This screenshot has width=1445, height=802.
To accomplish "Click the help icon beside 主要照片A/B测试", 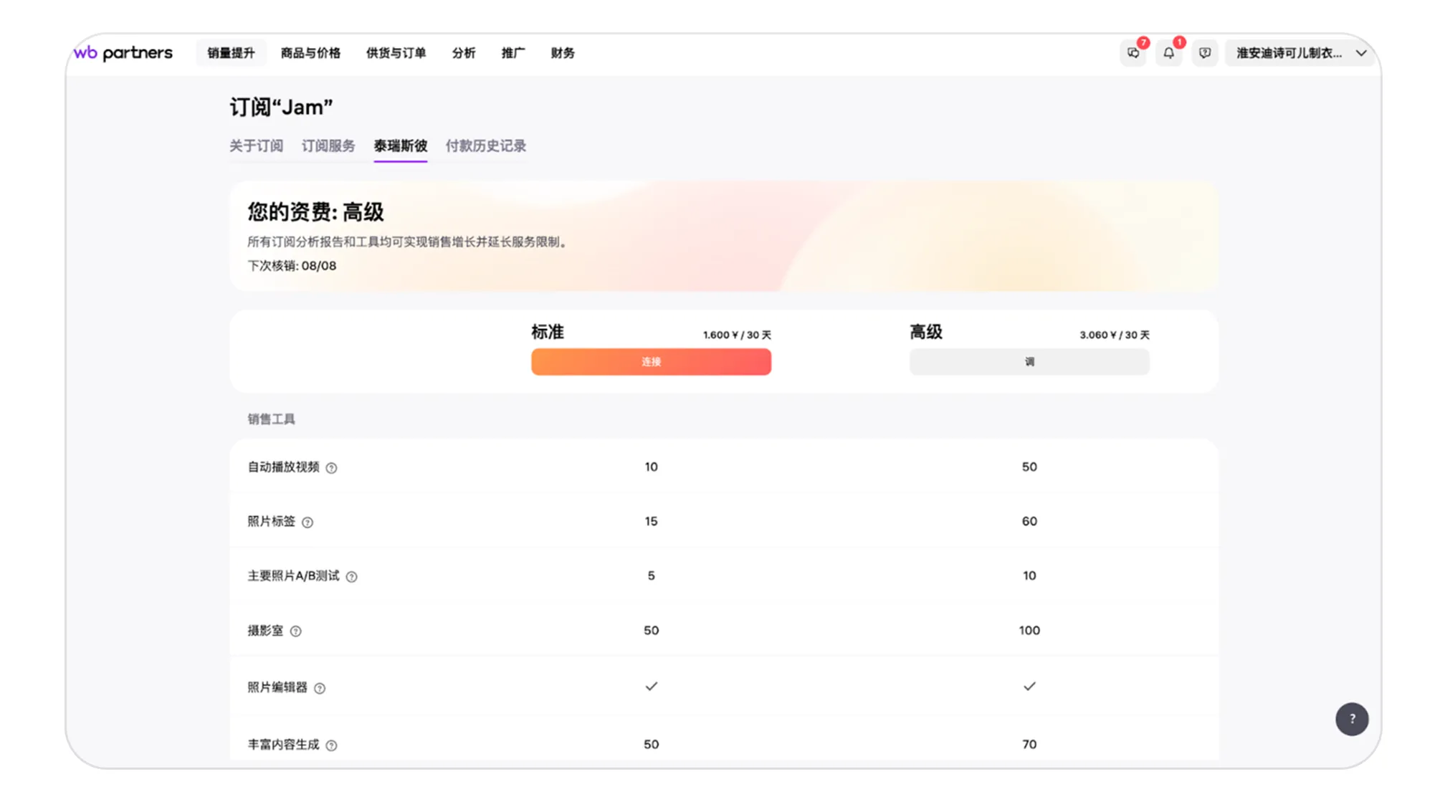I will pyautogui.click(x=351, y=576).
